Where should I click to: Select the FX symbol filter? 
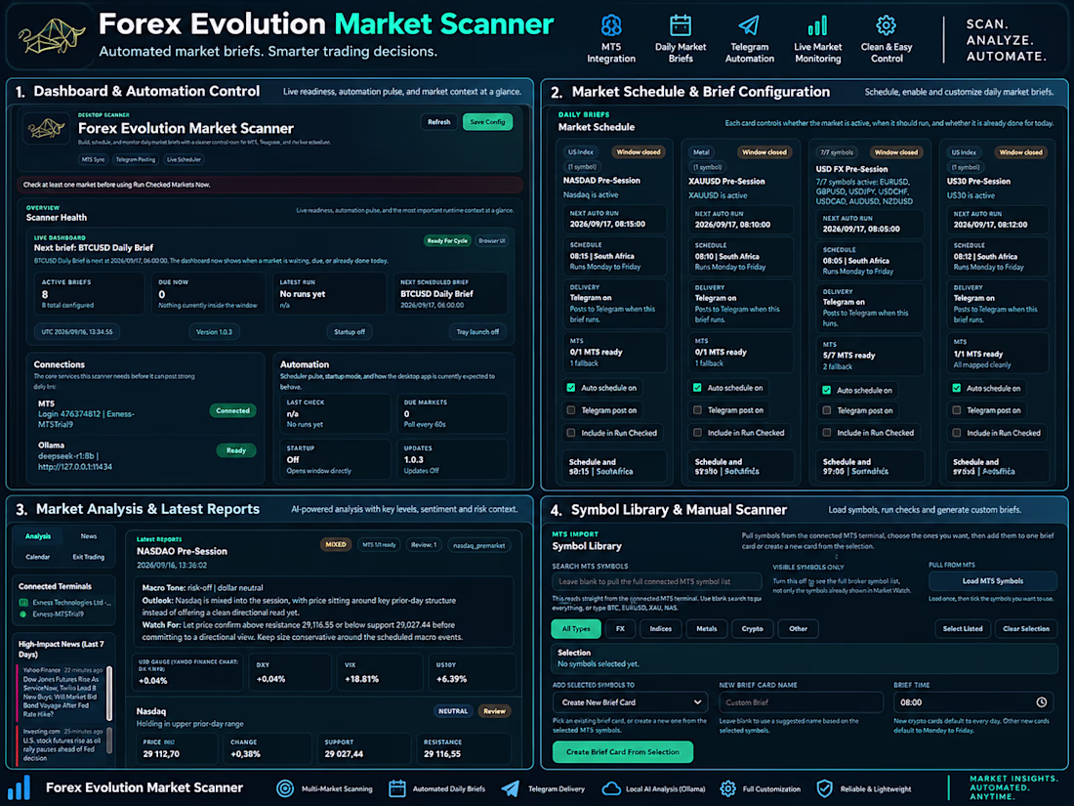(x=620, y=628)
